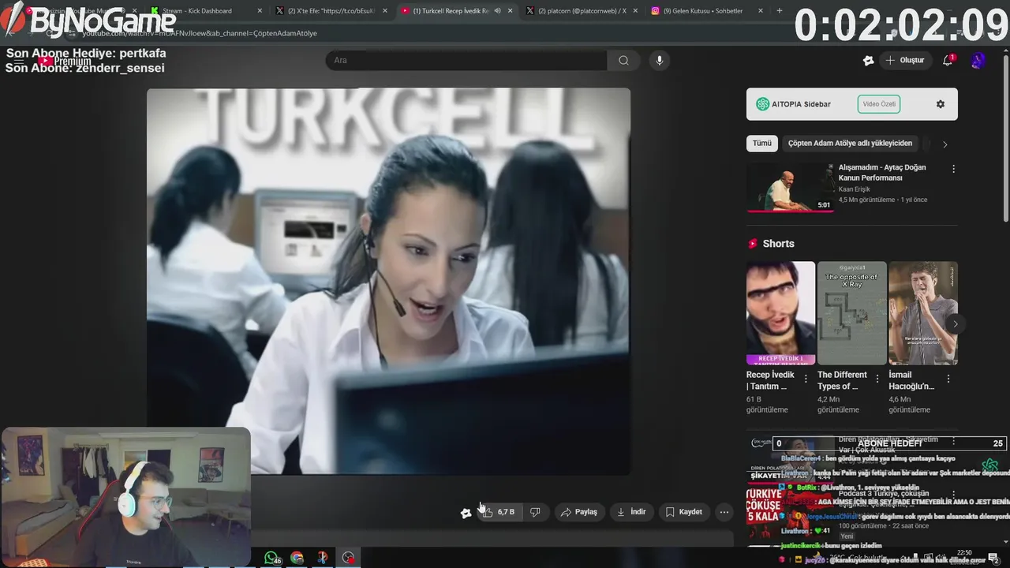Open the Paylaş share dialog
Image resolution: width=1010 pixels, height=568 pixels.
point(579,512)
